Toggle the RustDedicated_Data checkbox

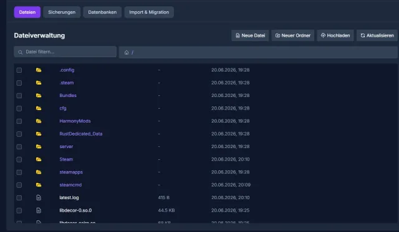coord(19,134)
